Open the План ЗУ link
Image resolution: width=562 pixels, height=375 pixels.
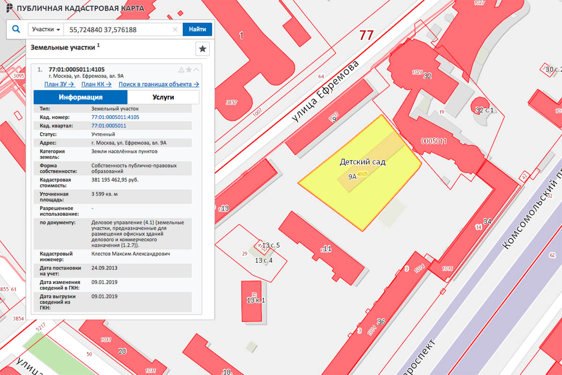pos(59,84)
